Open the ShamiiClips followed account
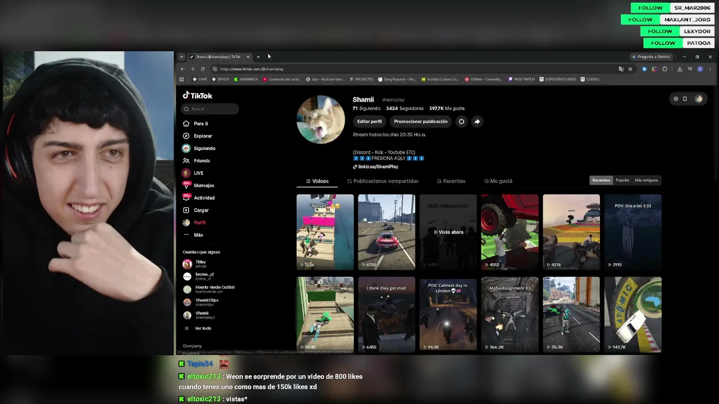 click(201, 302)
